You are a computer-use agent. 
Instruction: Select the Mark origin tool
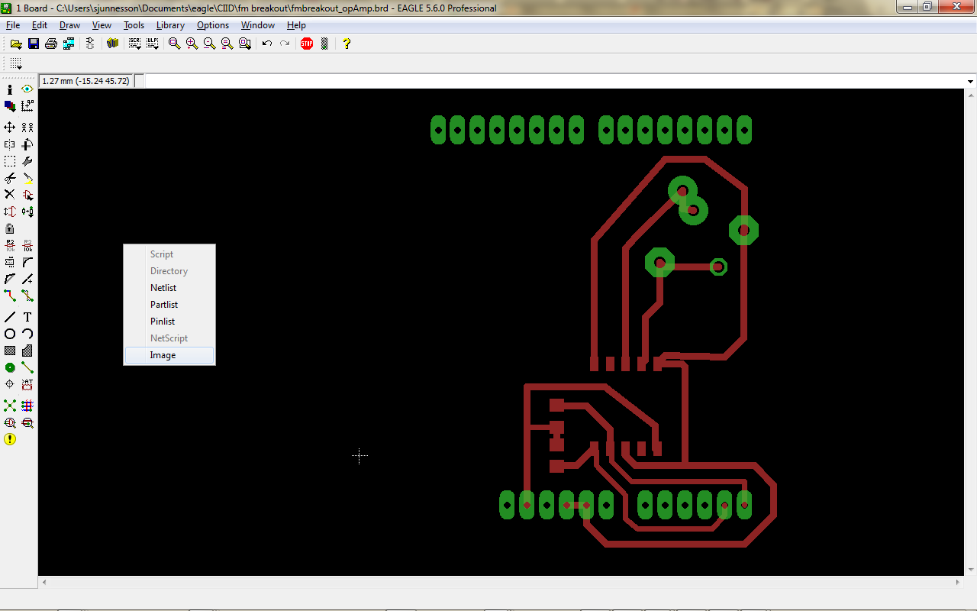27,106
